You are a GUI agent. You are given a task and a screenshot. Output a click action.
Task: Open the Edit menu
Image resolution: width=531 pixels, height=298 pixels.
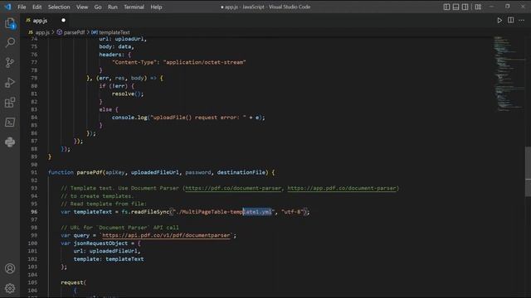tap(37, 7)
